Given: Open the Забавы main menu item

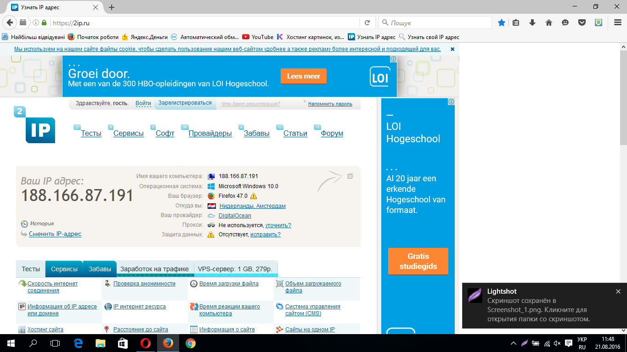Looking at the screenshot, I should [257, 134].
